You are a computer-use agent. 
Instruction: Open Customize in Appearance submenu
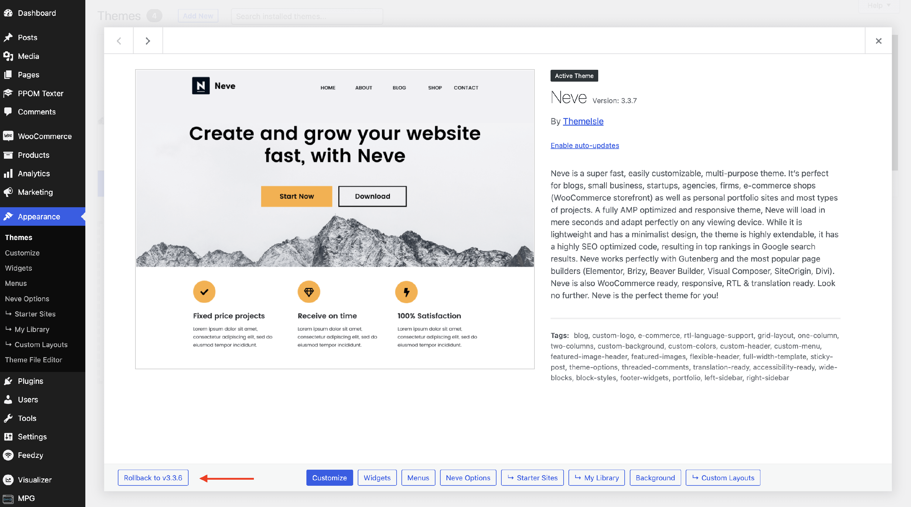[x=22, y=253]
